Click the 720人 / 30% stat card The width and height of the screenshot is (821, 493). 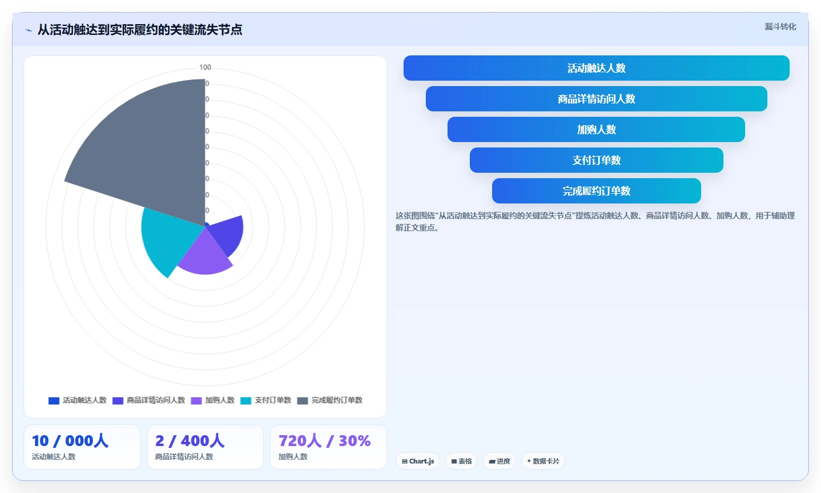coord(328,447)
